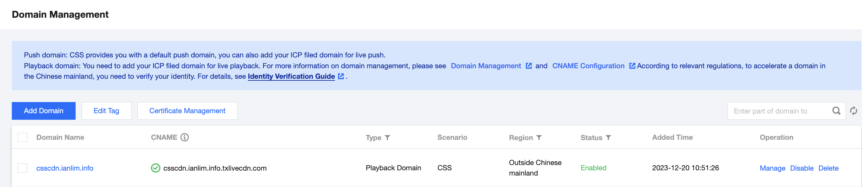This screenshot has width=862, height=187.
Task: Click Manage for csscdn.ianlim.info
Action: (772, 168)
